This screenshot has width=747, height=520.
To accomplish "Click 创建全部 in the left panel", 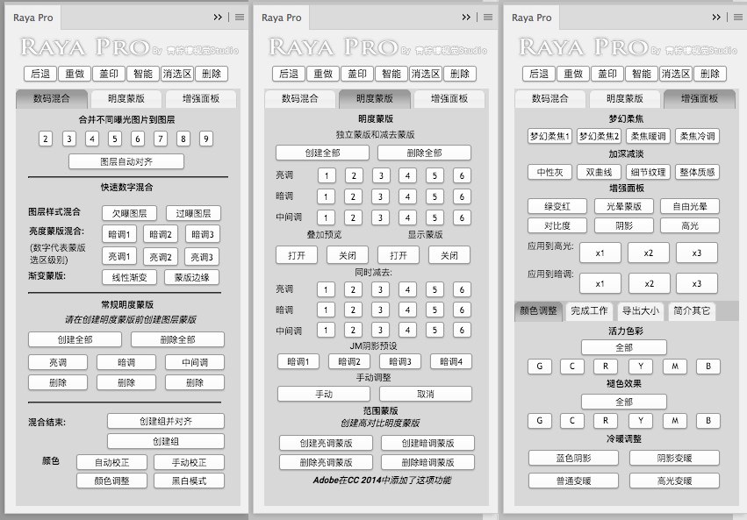I will pos(75,339).
